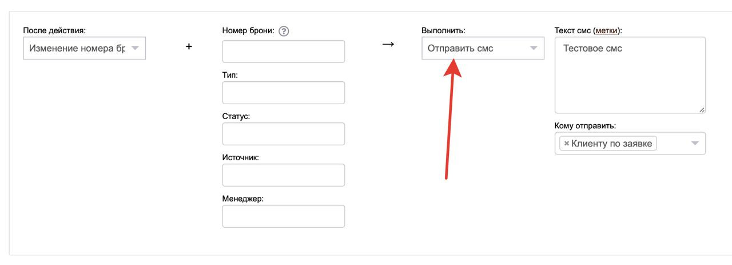Select the Статус input box
This screenshot has width=732, height=265.
click(x=283, y=134)
